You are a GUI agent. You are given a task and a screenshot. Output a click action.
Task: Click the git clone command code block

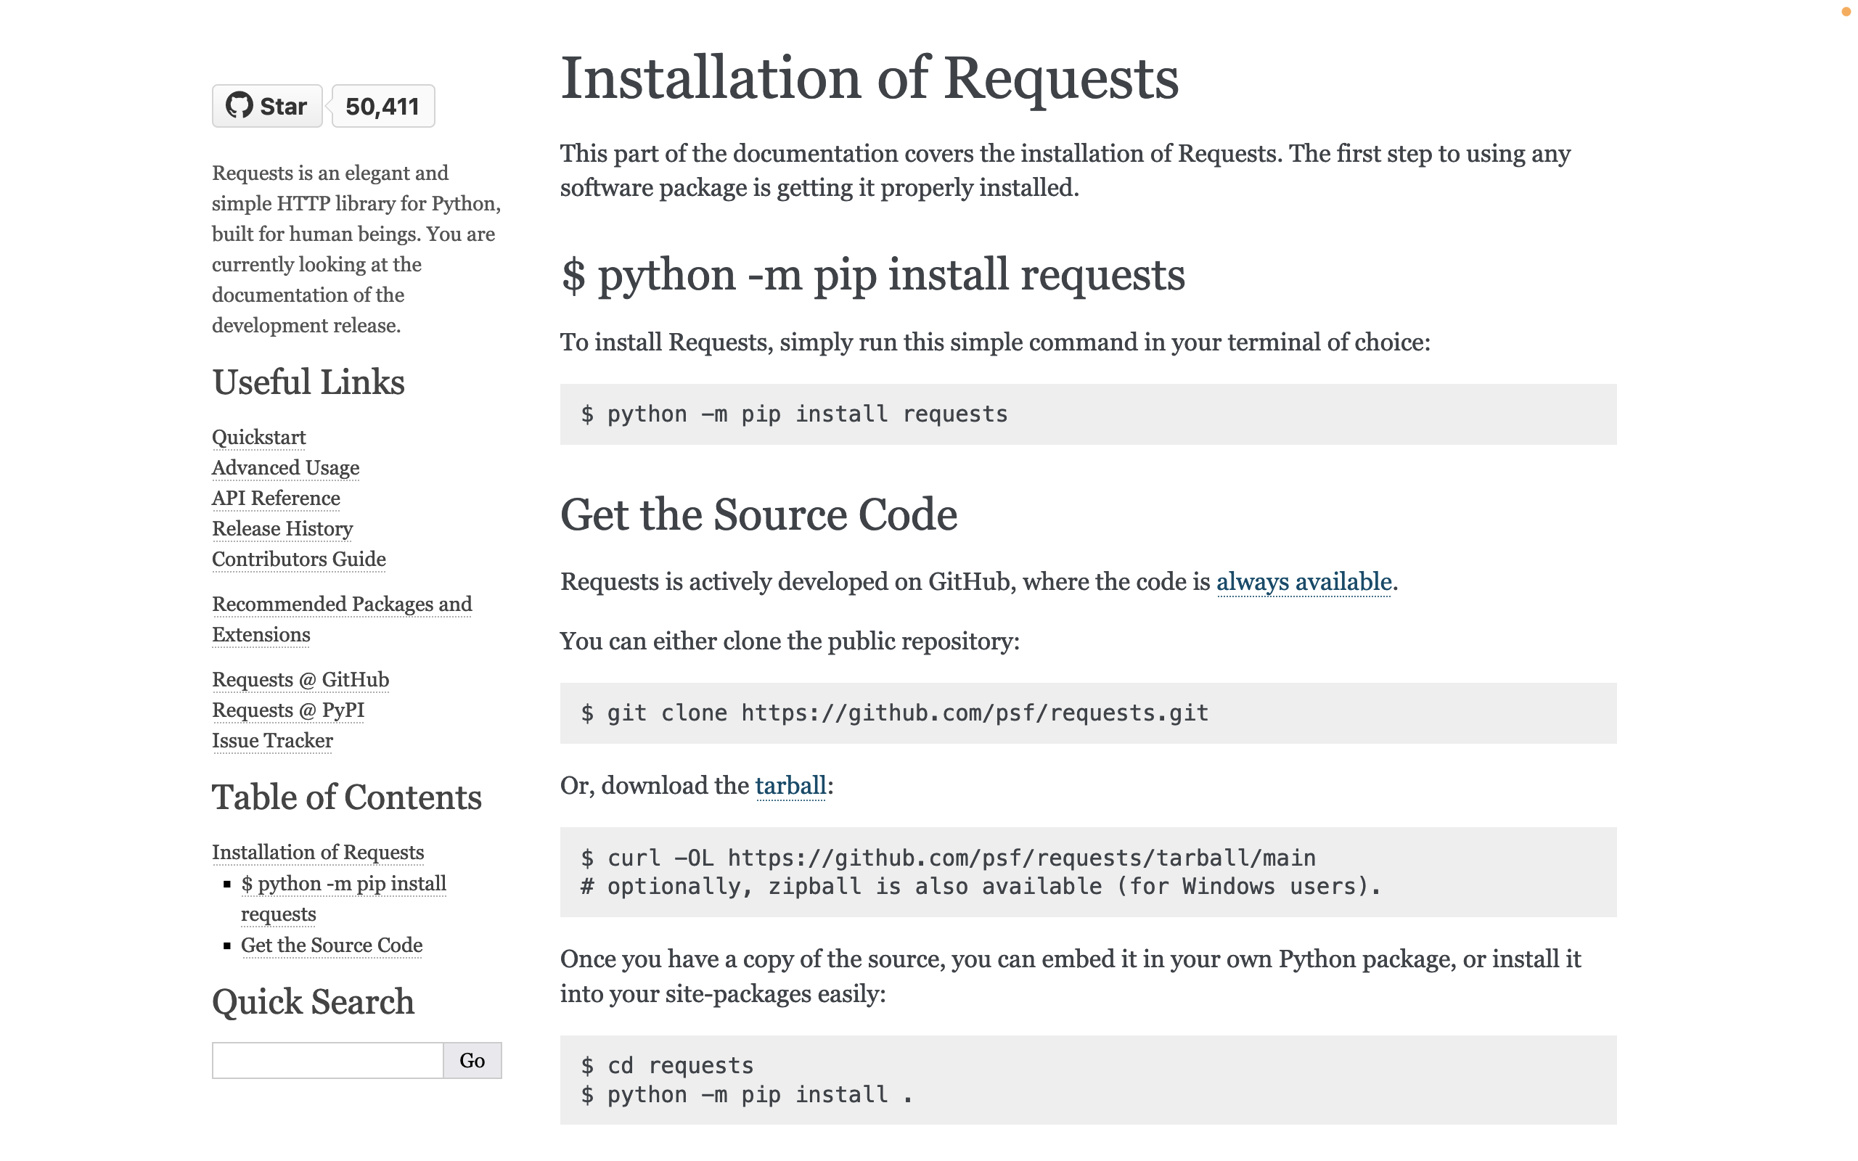coord(1088,713)
